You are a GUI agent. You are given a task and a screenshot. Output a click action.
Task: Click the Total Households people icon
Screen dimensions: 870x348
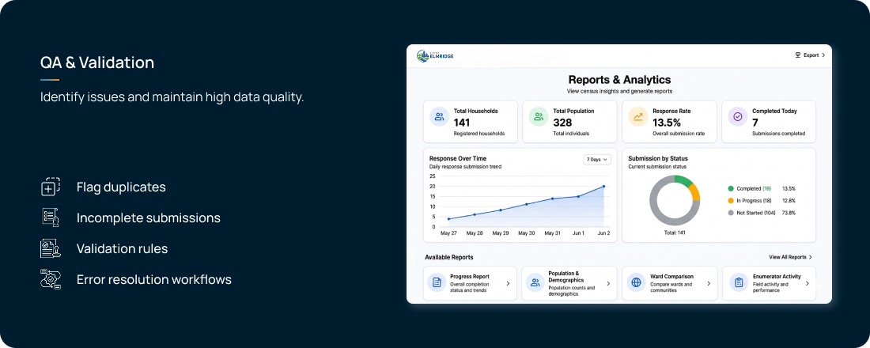(x=440, y=117)
